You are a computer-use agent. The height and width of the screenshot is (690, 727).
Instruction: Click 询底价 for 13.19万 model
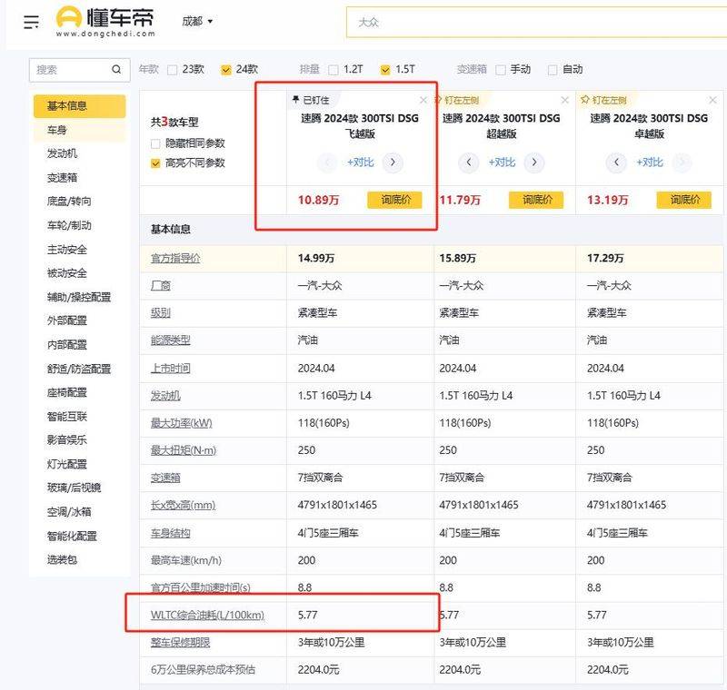tap(684, 200)
